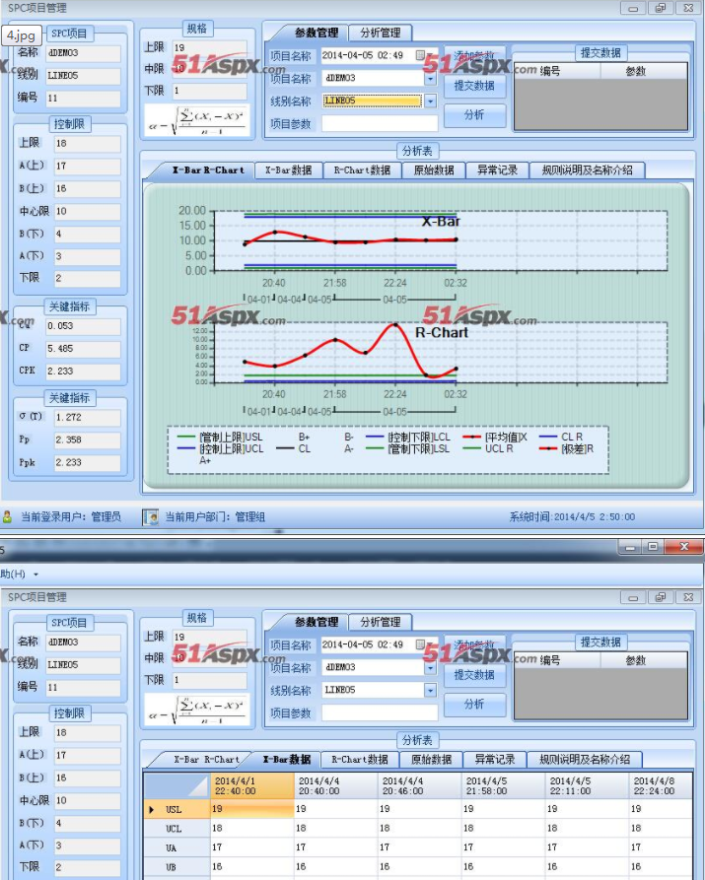Open 原始数据 tab in lower window
This screenshot has width=705, height=880.
(431, 760)
